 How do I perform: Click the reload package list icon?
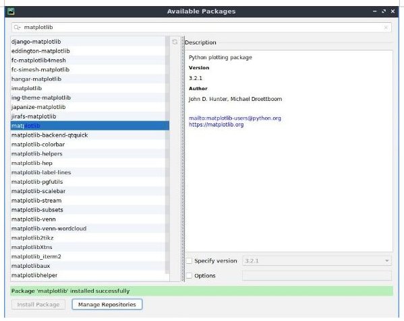175,42
